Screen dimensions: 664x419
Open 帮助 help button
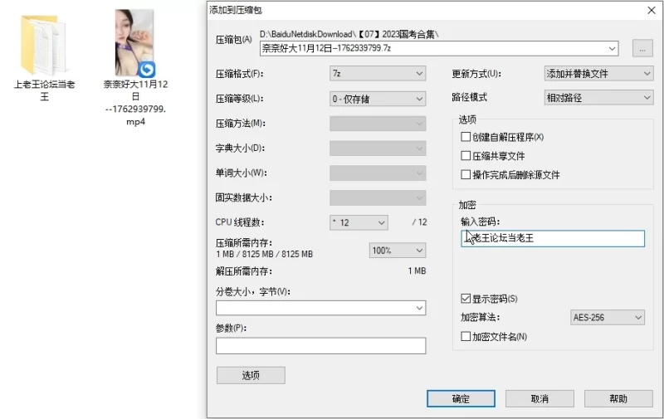(618, 399)
